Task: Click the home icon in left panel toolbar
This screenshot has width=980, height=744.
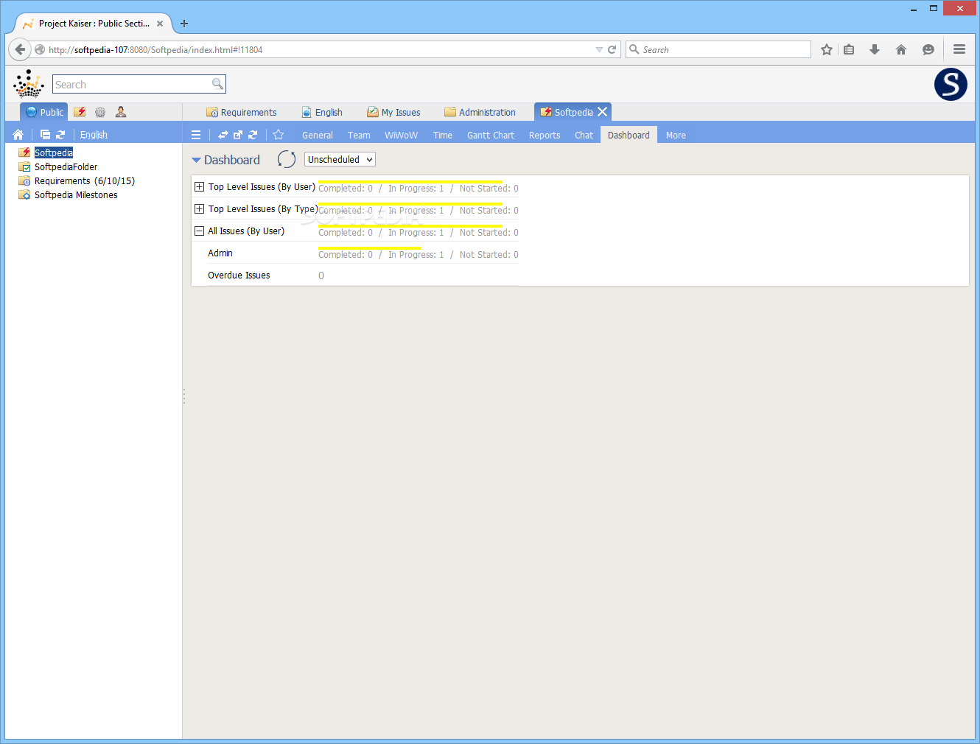Action: (x=18, y=135)
